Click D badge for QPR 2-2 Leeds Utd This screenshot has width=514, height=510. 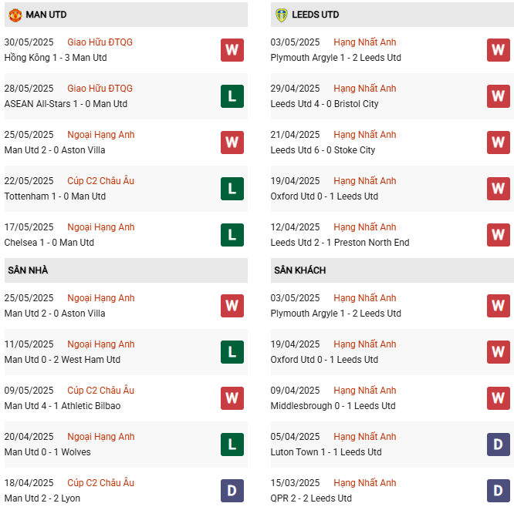[499, 491]
